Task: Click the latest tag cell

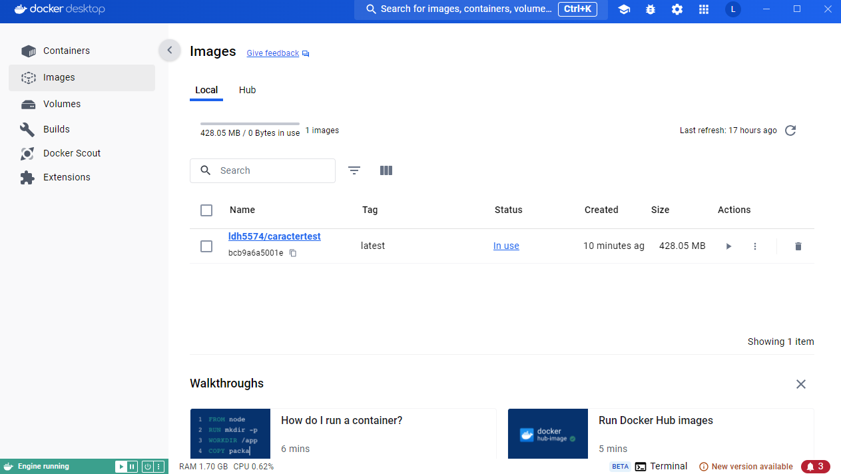Action: click(373, 246)
